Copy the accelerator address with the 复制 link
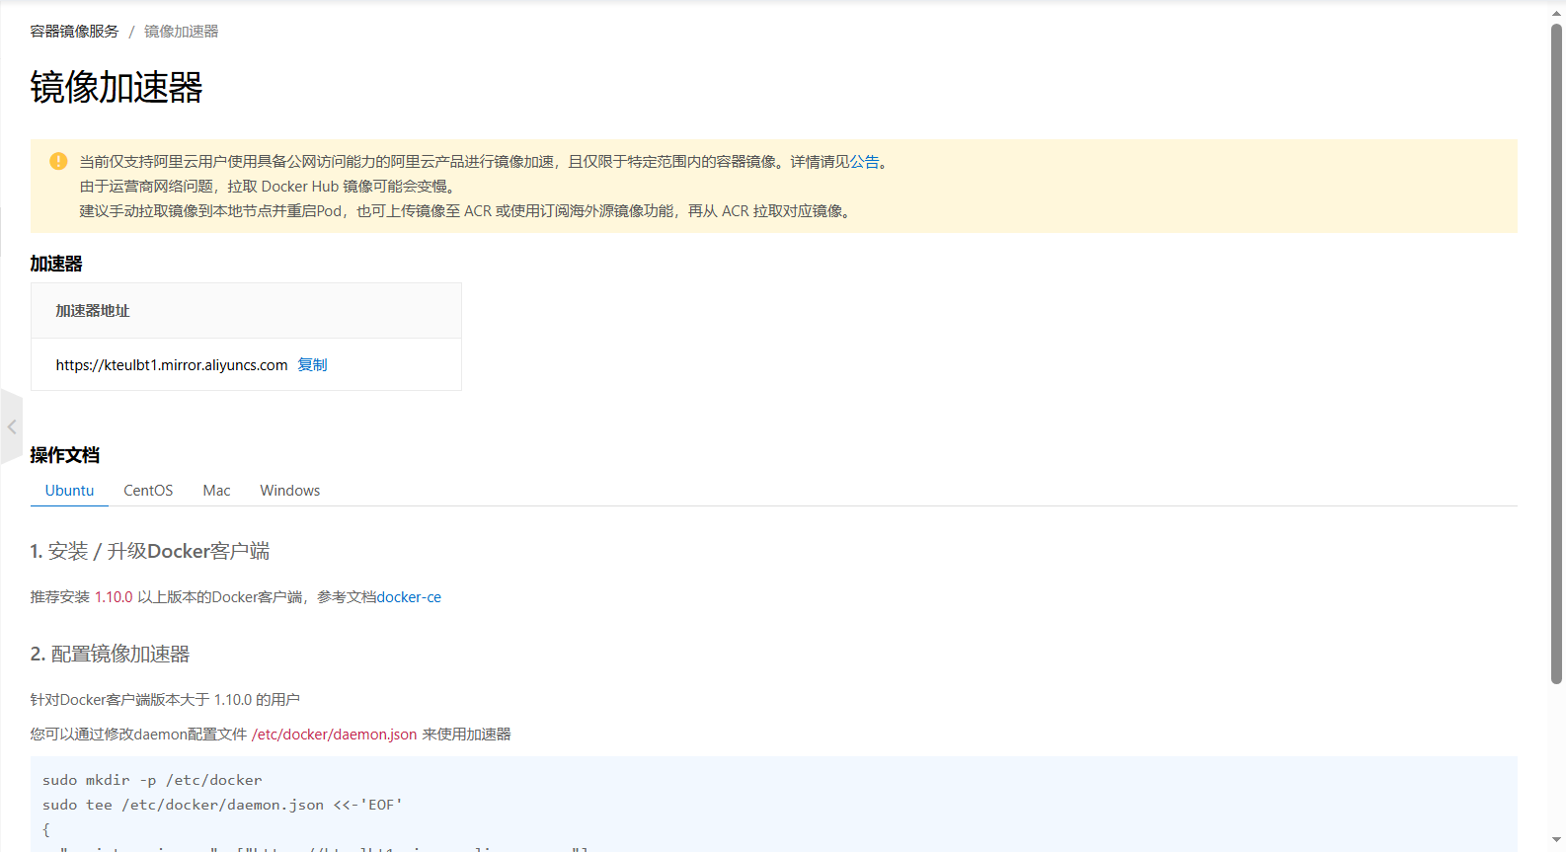The height and width of the screenshot is (852, 1566). pyautogui.click(x=312, y=365)
